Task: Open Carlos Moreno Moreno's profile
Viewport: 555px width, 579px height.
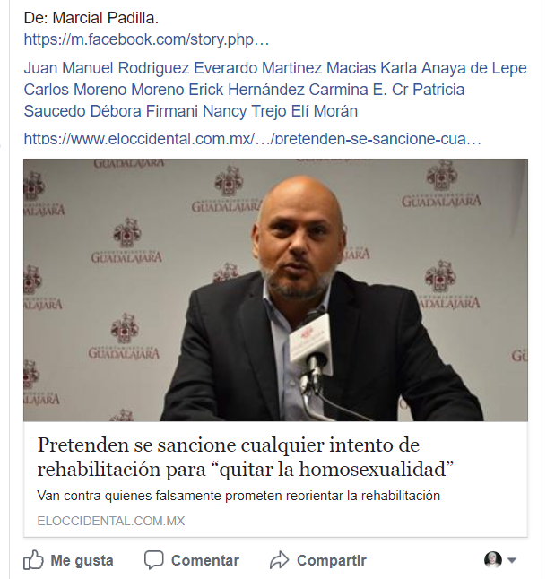Action: tap(104, 90)
